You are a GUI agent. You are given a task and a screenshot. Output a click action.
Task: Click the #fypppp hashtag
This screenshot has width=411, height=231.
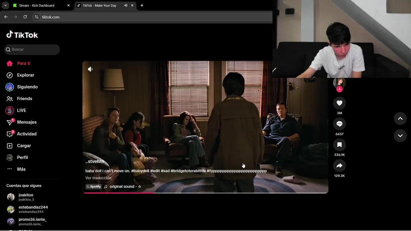tap(237, 171)
